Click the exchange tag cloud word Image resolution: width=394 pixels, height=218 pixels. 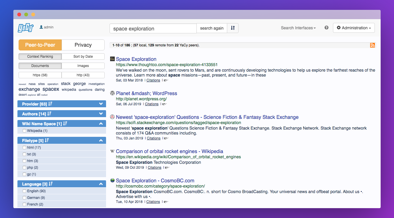point(29,89)
